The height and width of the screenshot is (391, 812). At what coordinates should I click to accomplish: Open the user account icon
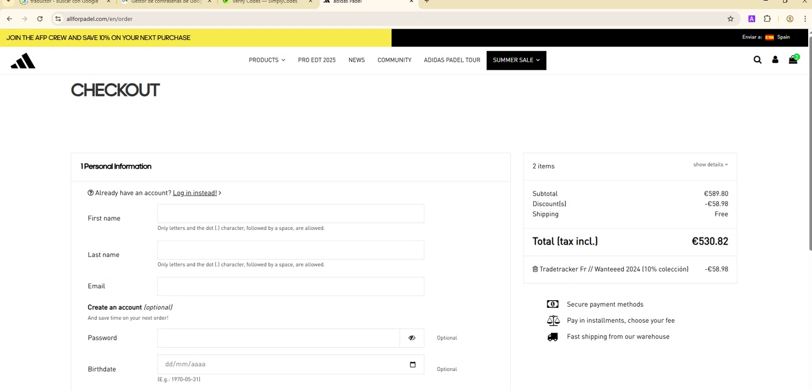(x=775, y=60)
